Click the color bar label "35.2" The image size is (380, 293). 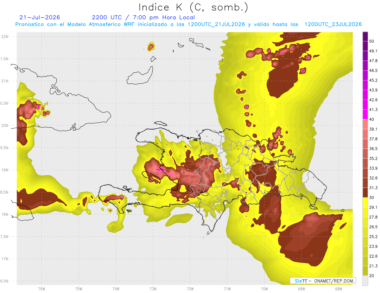tap(373, 158)
